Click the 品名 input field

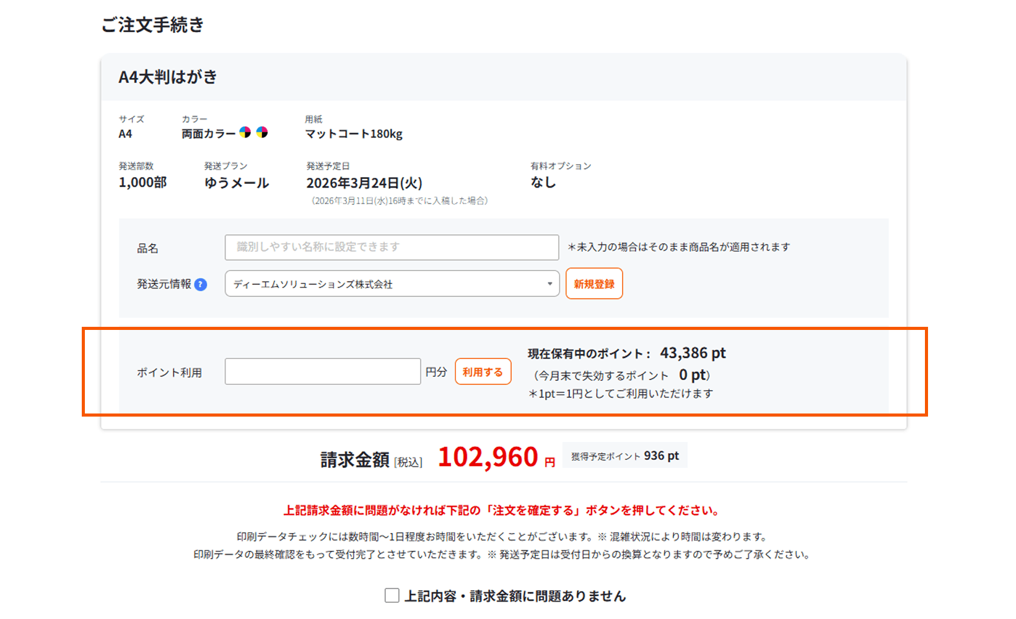[392, 247]
